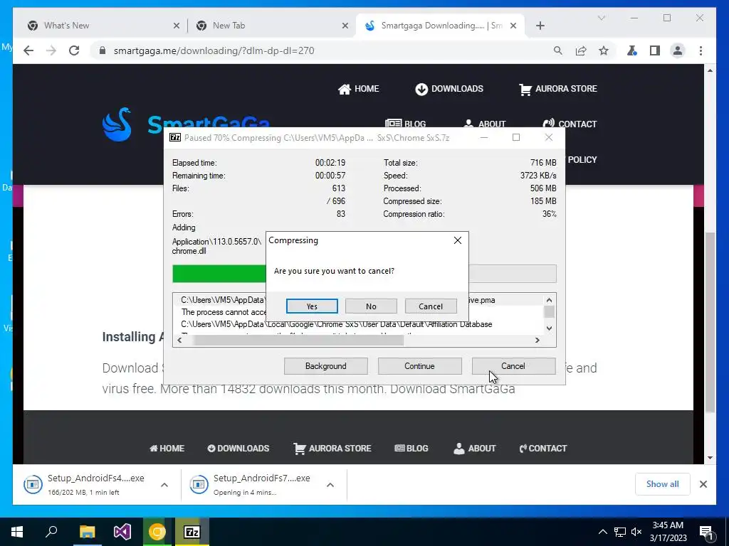Click the Background button in 7-Zip
Viewport: 729px width, 546px height.
326,366
